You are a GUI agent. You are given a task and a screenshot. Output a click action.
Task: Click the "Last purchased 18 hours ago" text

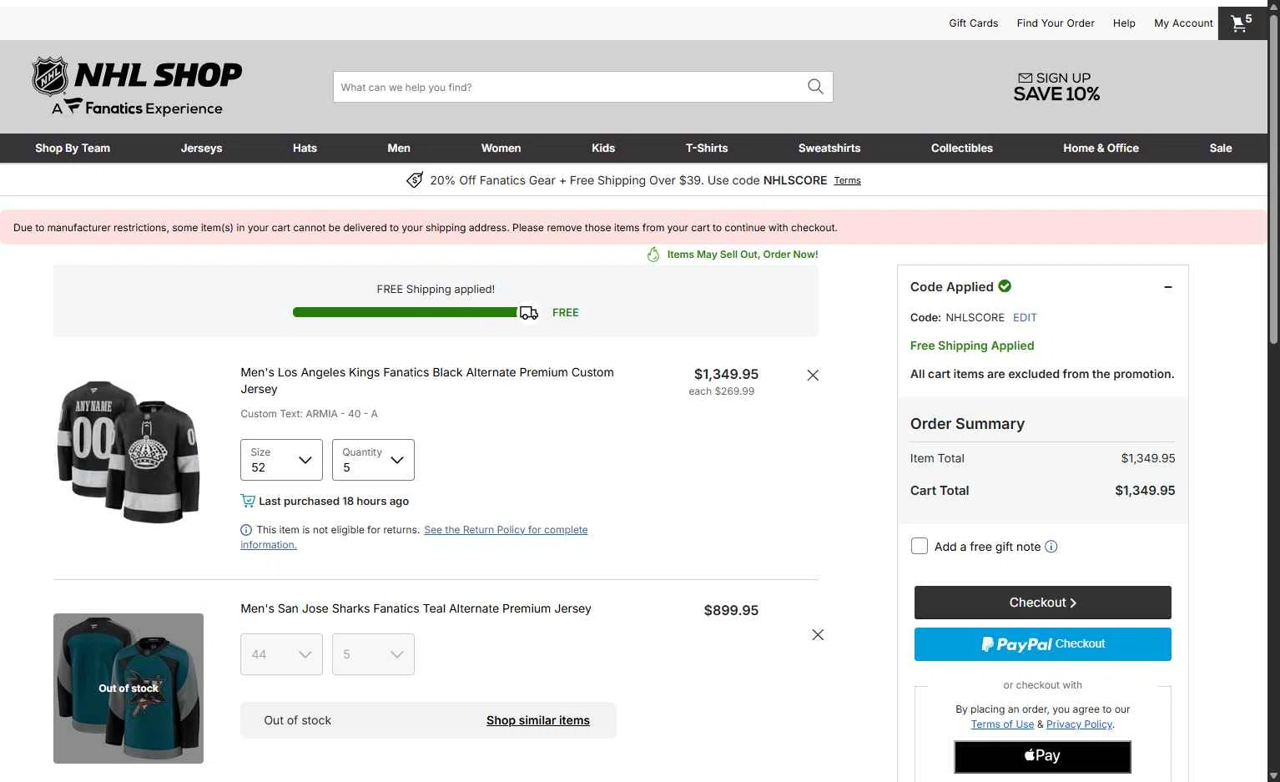tap(334, 502)
